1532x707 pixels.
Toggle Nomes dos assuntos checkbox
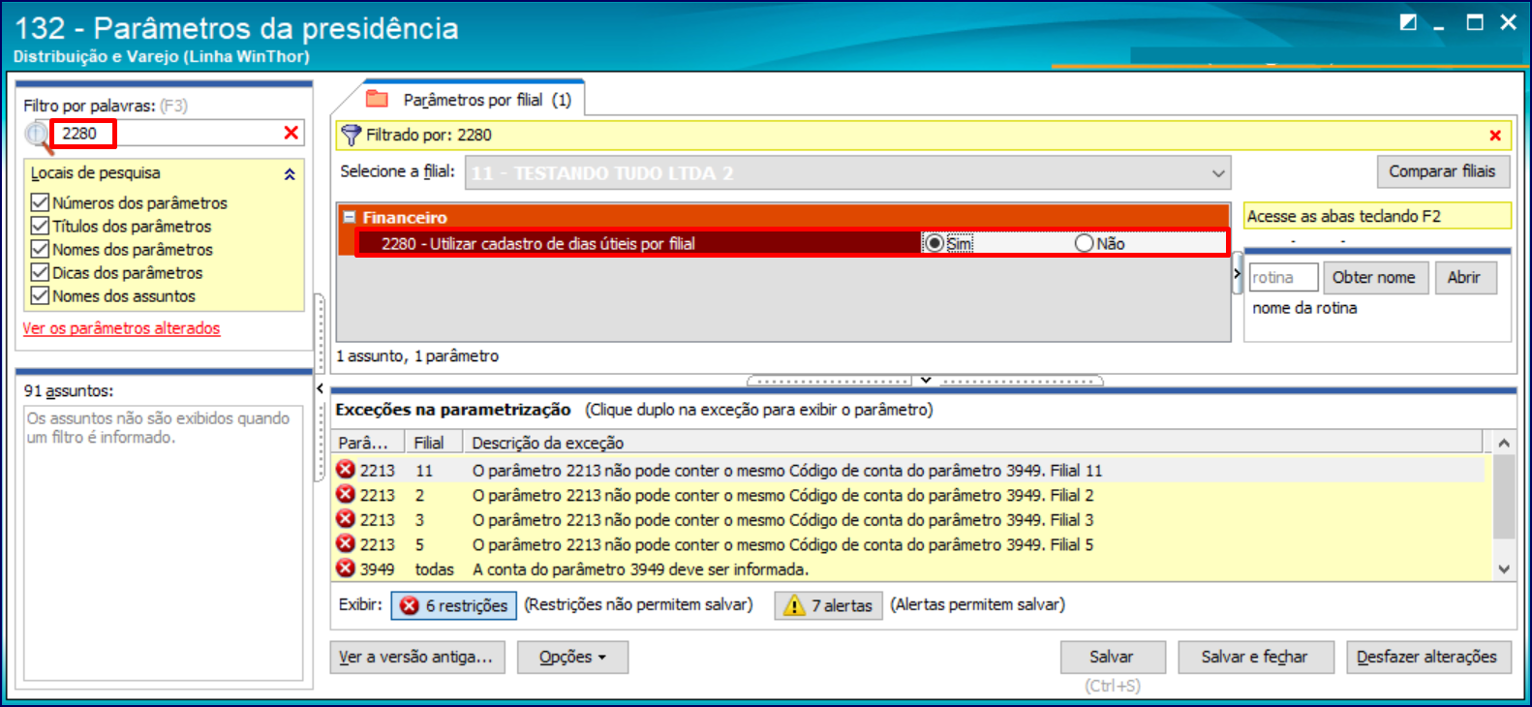40,295
